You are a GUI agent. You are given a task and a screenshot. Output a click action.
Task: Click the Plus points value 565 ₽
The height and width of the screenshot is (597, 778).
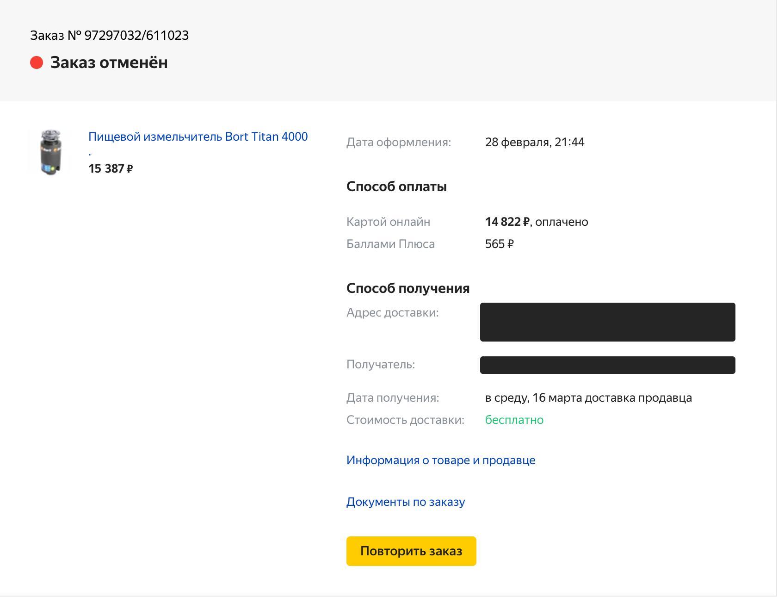click(499, 244)
